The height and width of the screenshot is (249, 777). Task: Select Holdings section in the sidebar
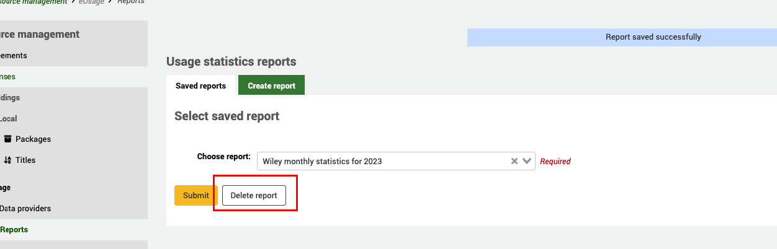click(10, 98)
